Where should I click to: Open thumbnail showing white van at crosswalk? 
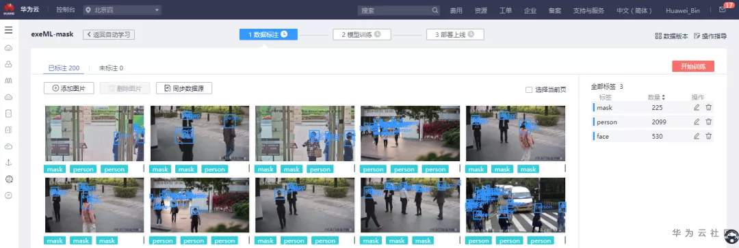pyautogui.click(x=516, y=205)
